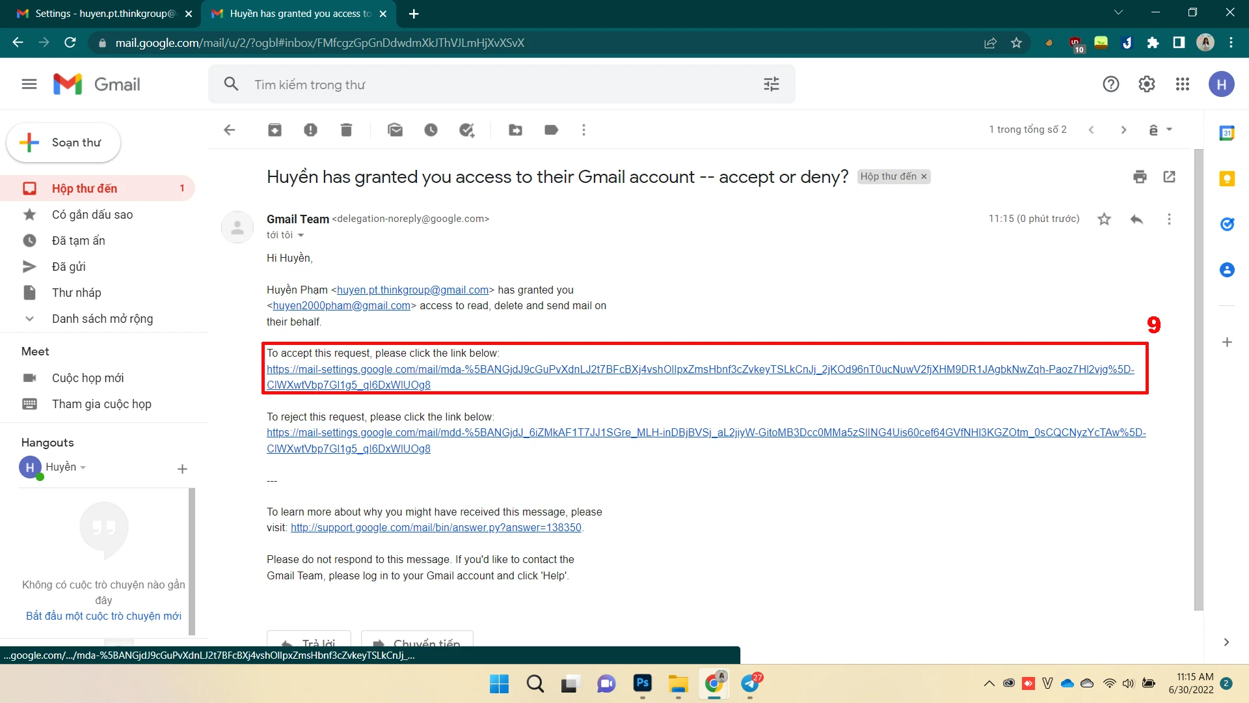Open the Google account avatar H
The height and width of the screenshot is (703, 1249).
pos(1221,84)
